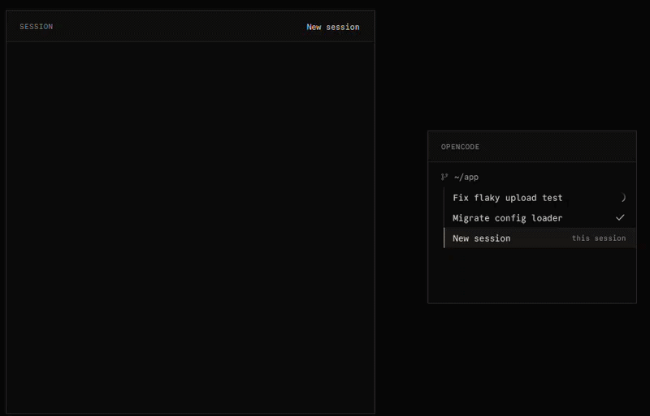
Task: Click the checkmark on Migrate config loader
Action: coord(620,217)
